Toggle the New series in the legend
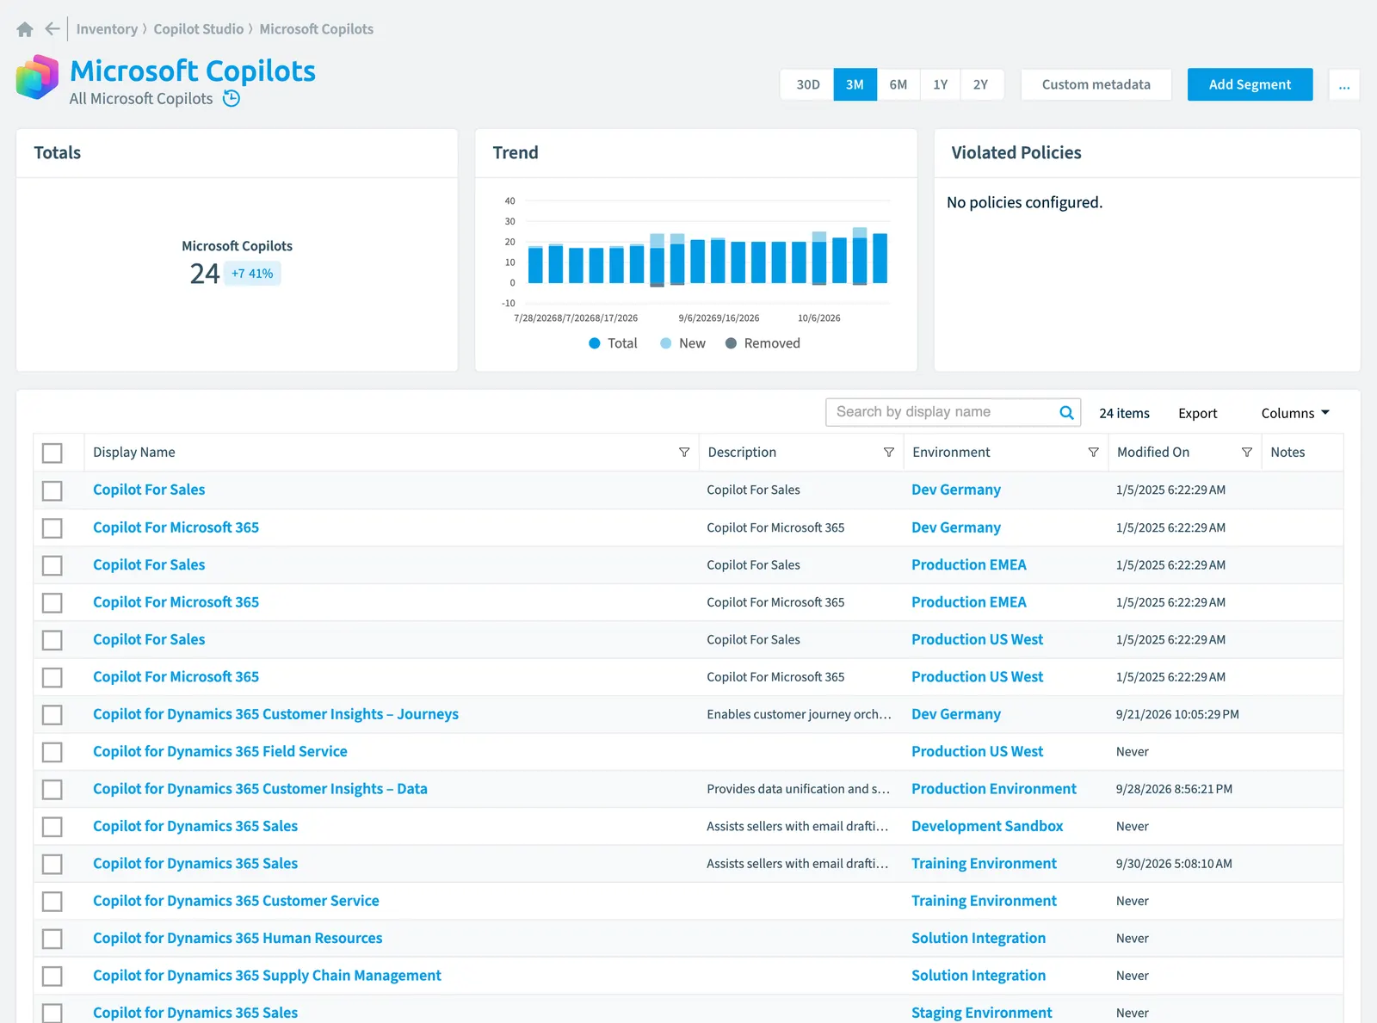Viewport: 1377px width, 1023px height. tap(682, 343)
